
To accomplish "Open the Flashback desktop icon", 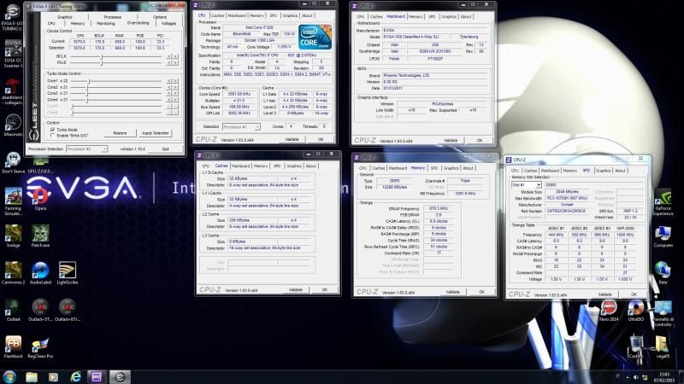I will [x=14, y=344].
